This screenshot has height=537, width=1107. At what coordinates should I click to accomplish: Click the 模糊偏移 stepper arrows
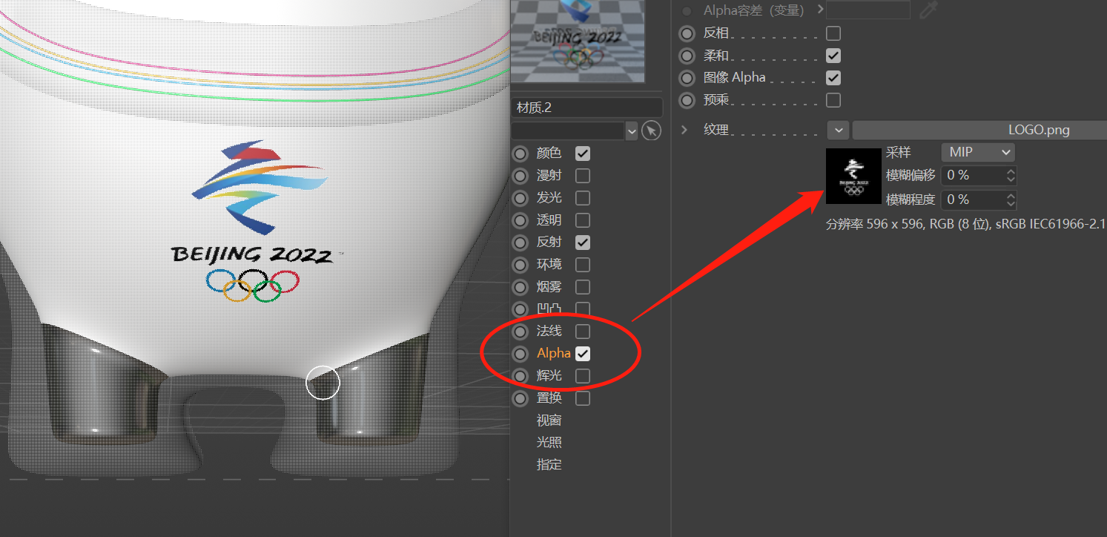click(x=1011, y=176)
